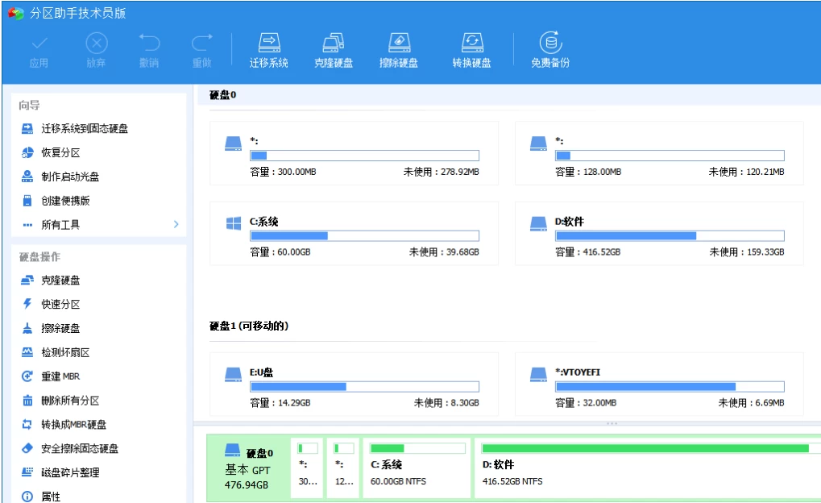Click the D:软件 usage bar
The height and width of the screenshot is (503, 821).
(x=670, y=235)
